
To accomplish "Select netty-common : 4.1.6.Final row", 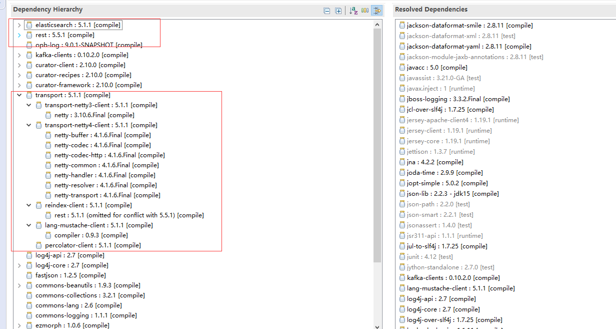I will click(106, 165).
